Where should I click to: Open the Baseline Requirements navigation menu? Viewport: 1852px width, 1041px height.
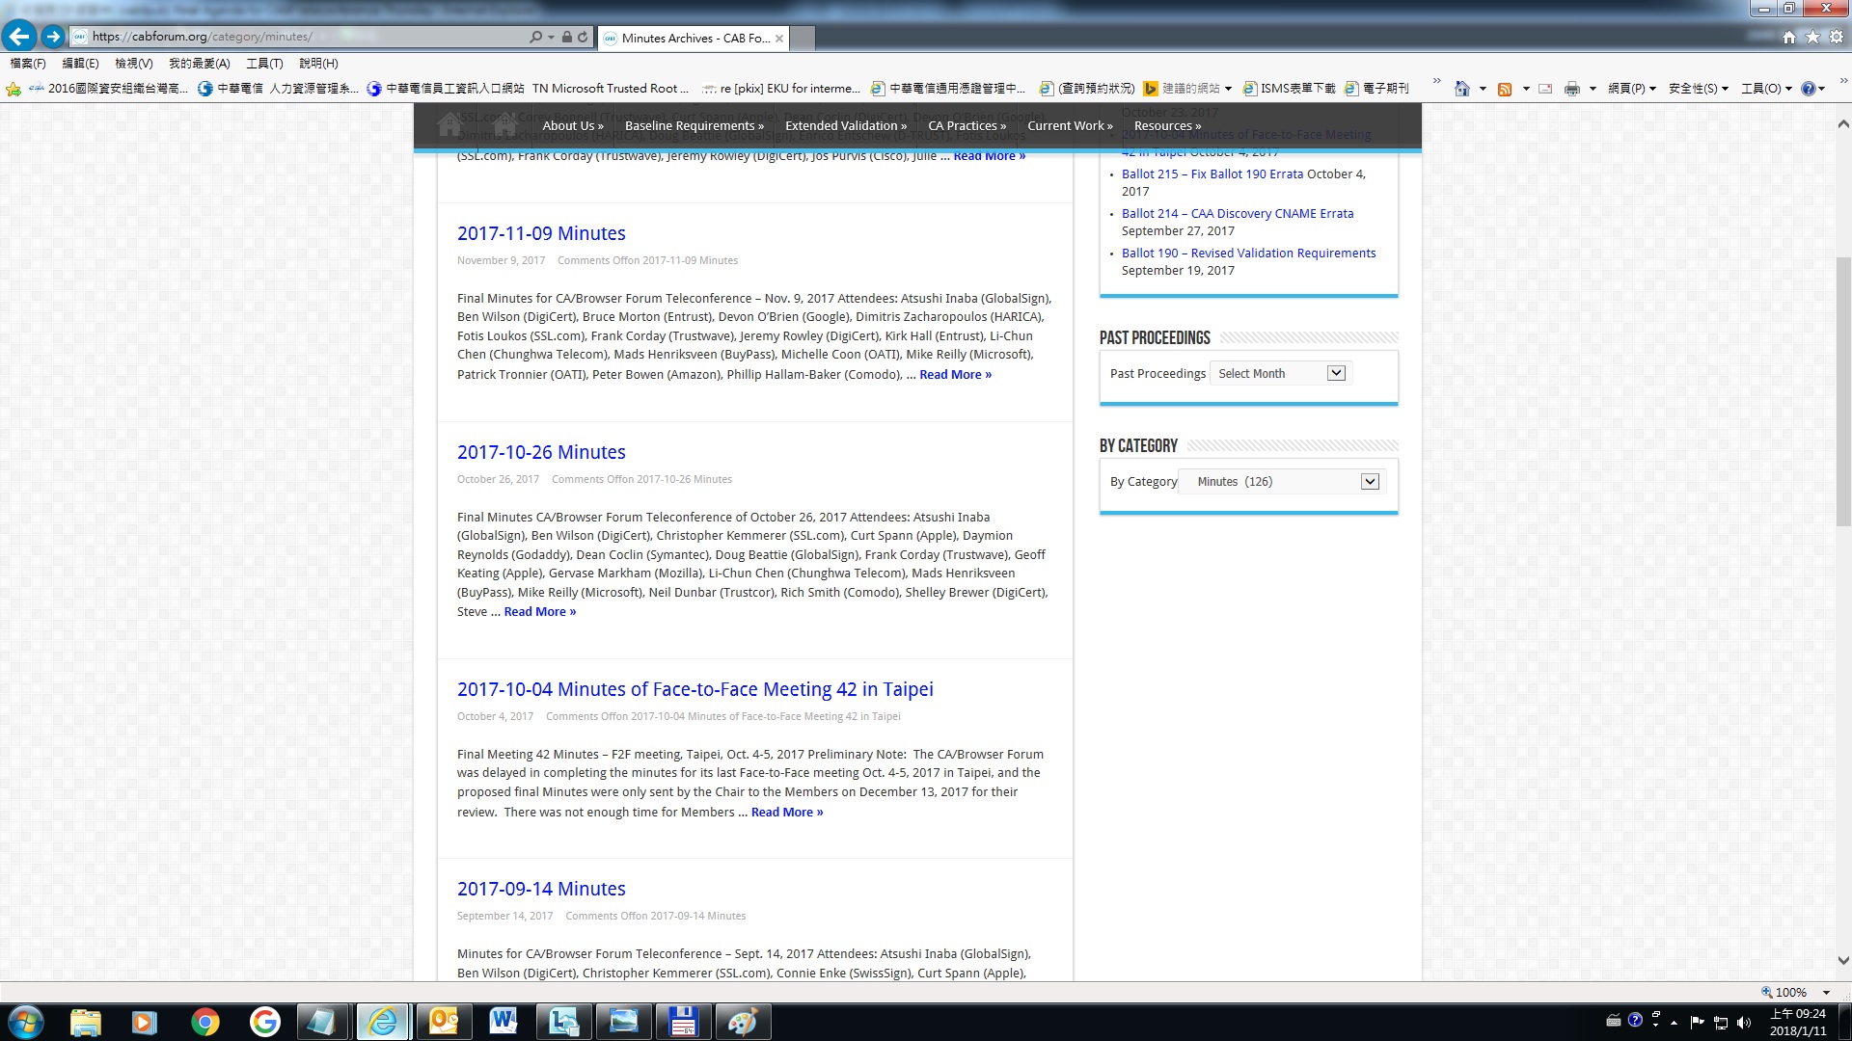[694, 125]
